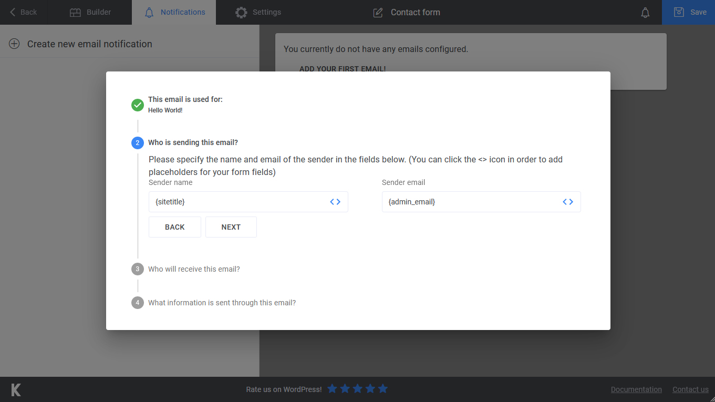The image size is (715, 402).
Task: Click the Sender email label
Action: tap(403, 182)
